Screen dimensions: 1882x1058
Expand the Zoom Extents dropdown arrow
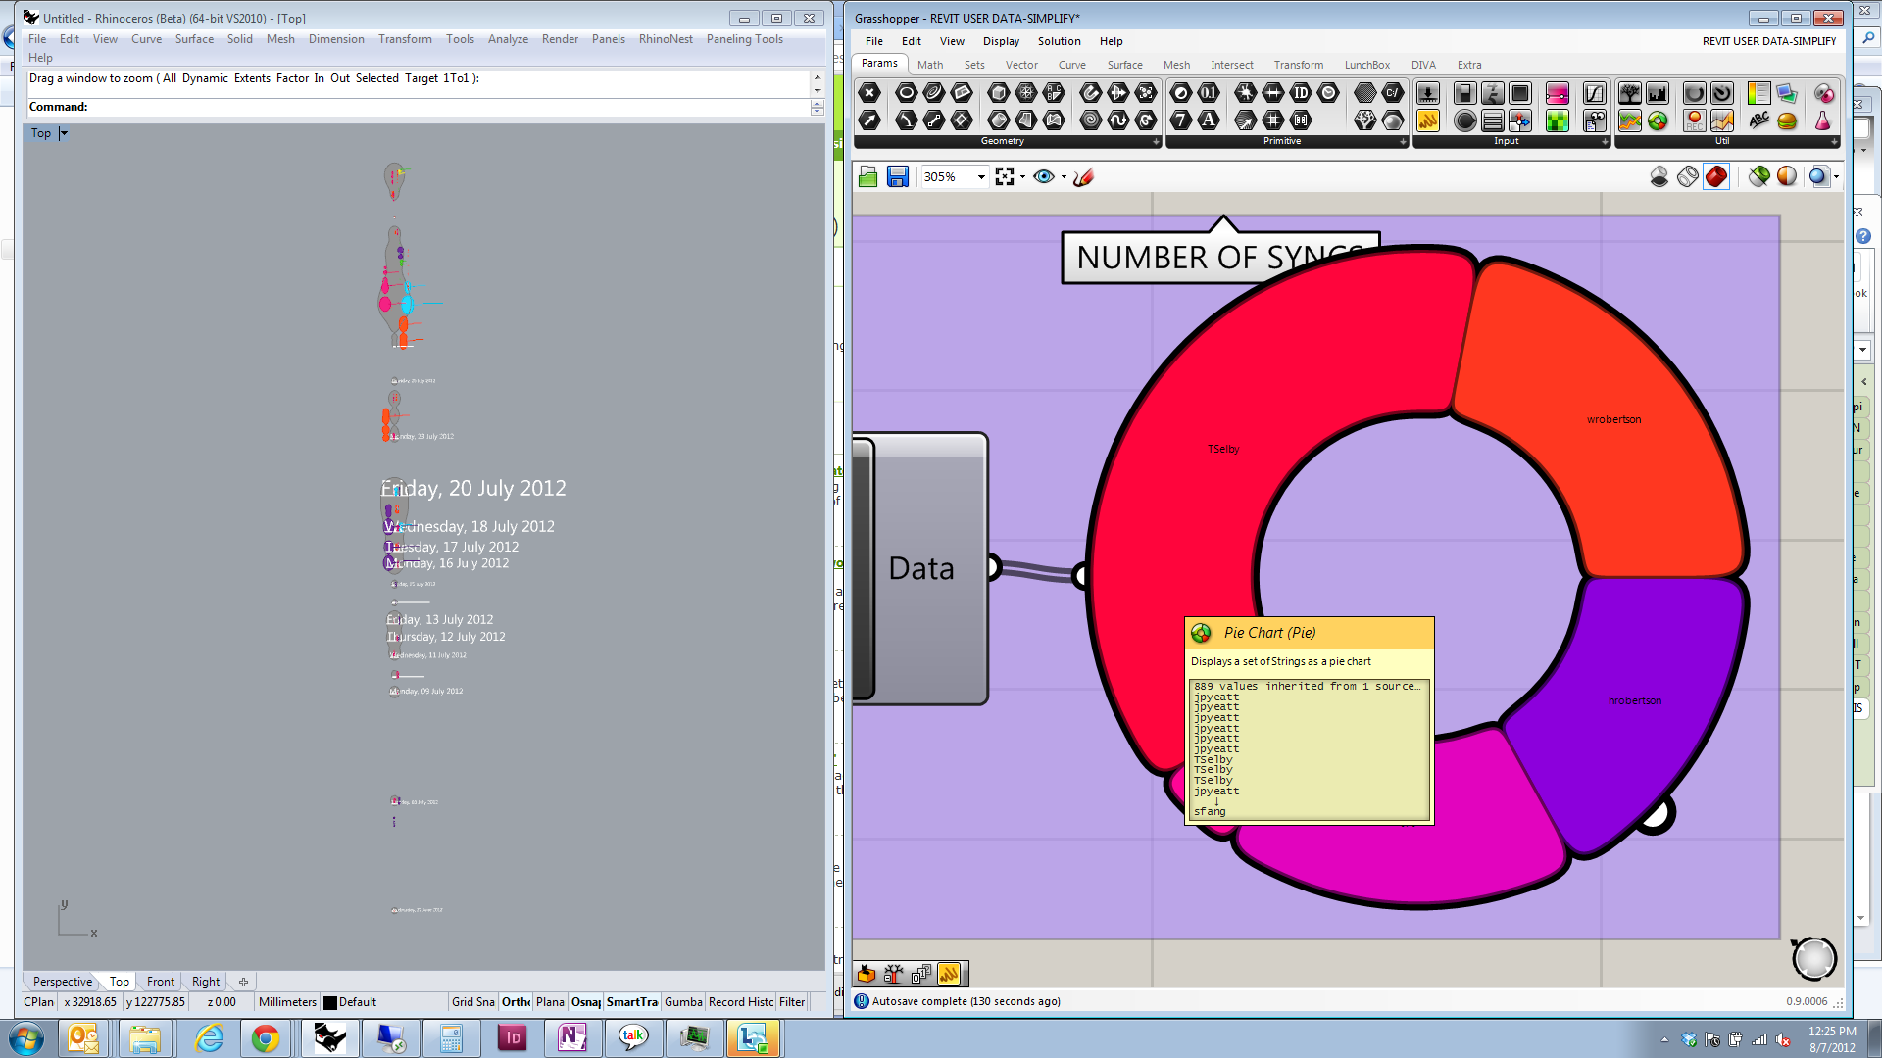(1022, 177)
